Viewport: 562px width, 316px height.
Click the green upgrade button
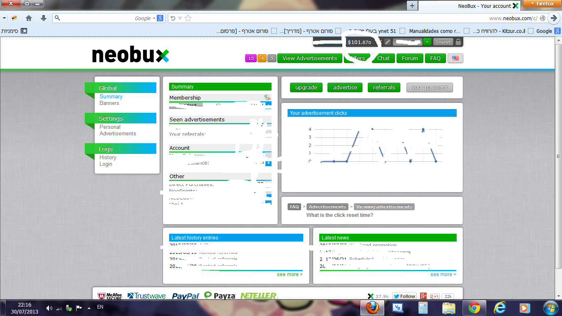(x=306, y=88)
